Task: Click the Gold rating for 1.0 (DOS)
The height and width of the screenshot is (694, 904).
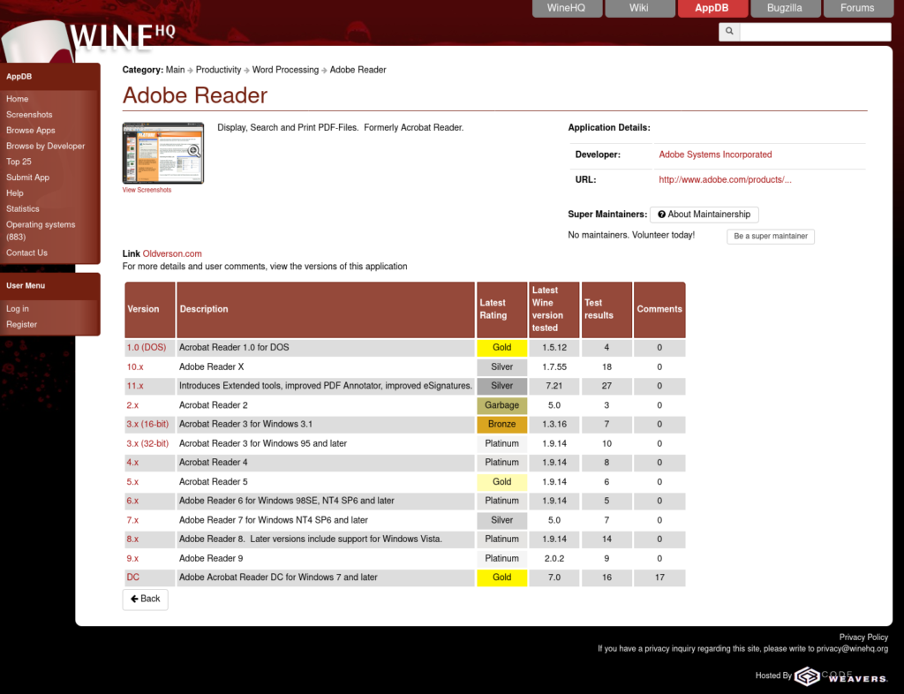Action: 501,348
